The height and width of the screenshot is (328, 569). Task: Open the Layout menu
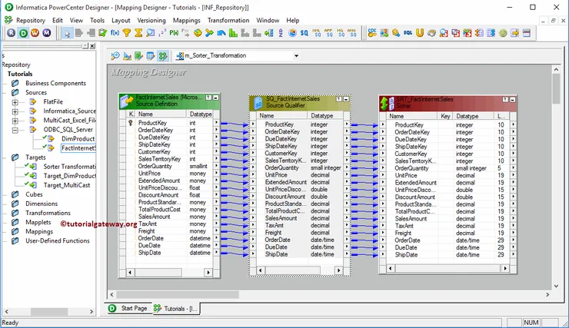tap(121, 20)
